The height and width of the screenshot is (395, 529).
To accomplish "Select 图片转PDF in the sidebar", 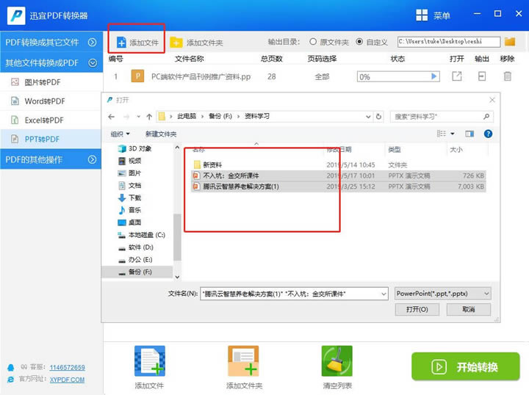I will click(x=51, y=82).
